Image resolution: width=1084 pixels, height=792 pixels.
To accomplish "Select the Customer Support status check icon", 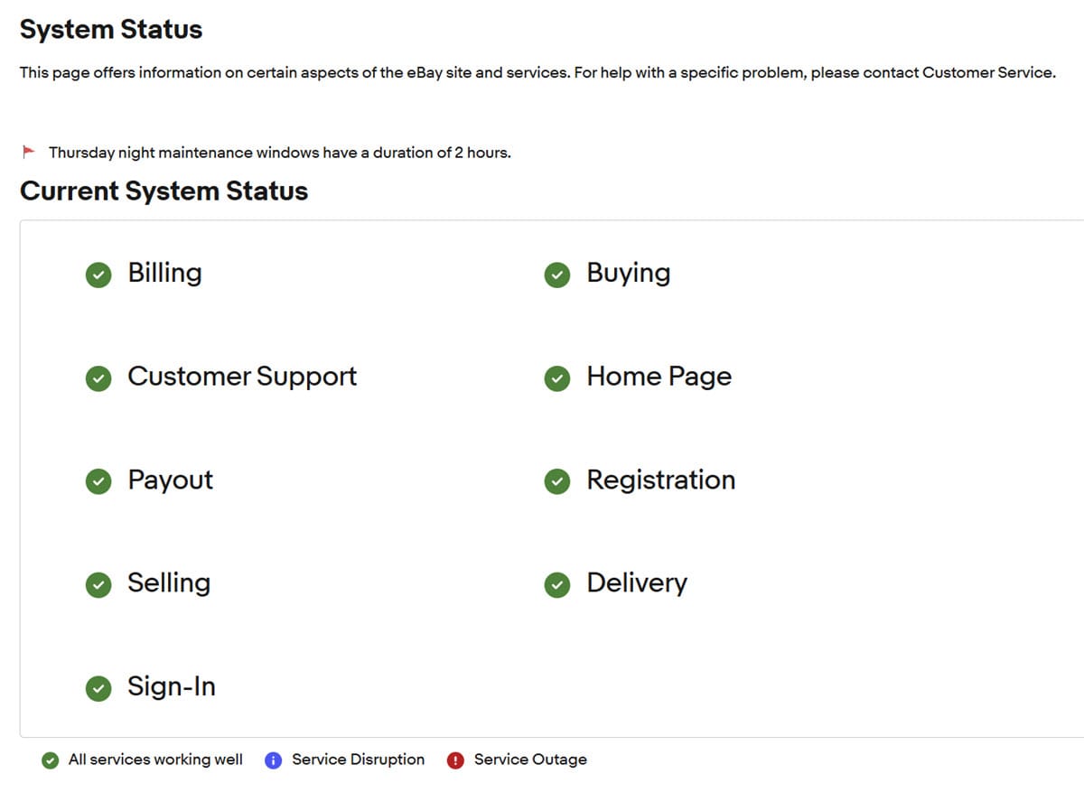I will pos(98,379).
